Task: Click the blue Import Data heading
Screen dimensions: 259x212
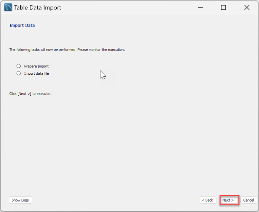Action: (22, 25)
